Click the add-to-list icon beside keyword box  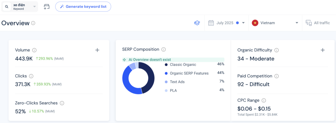click(x=47, y=7)
